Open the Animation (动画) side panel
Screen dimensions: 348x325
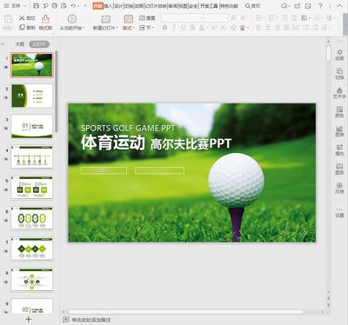coord(339,55)
